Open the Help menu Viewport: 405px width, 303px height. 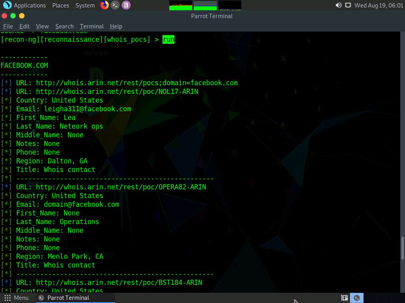pos(116,26)
